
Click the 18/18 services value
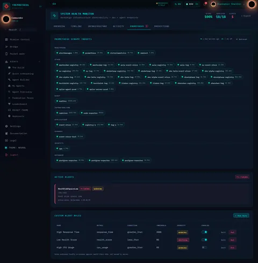[221, 17]
